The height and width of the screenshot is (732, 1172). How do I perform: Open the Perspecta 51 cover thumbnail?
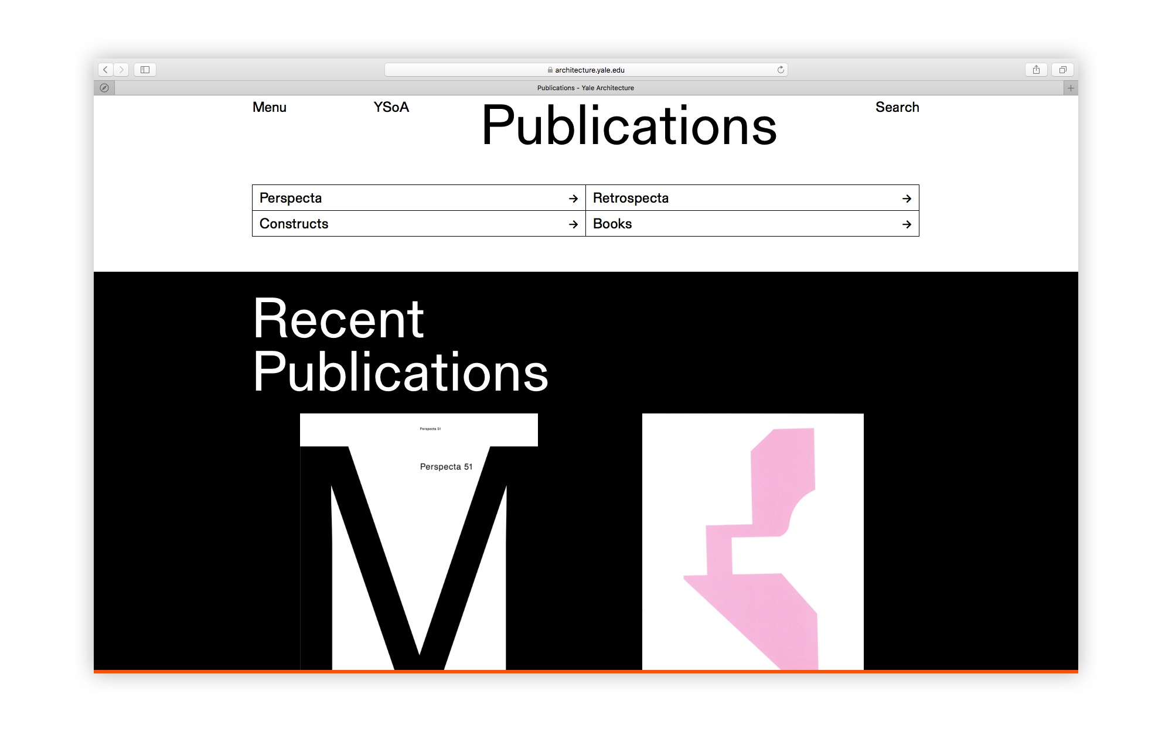(418, 542)
